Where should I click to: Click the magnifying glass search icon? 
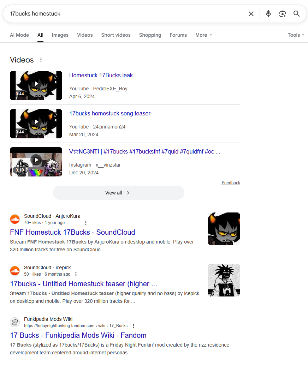pos(296,14)
